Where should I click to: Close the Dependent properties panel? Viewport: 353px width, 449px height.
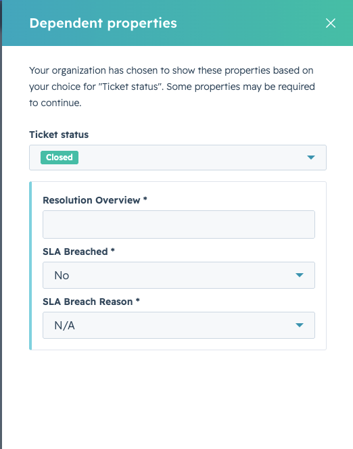pyautogui.click(x=331, y=23)
